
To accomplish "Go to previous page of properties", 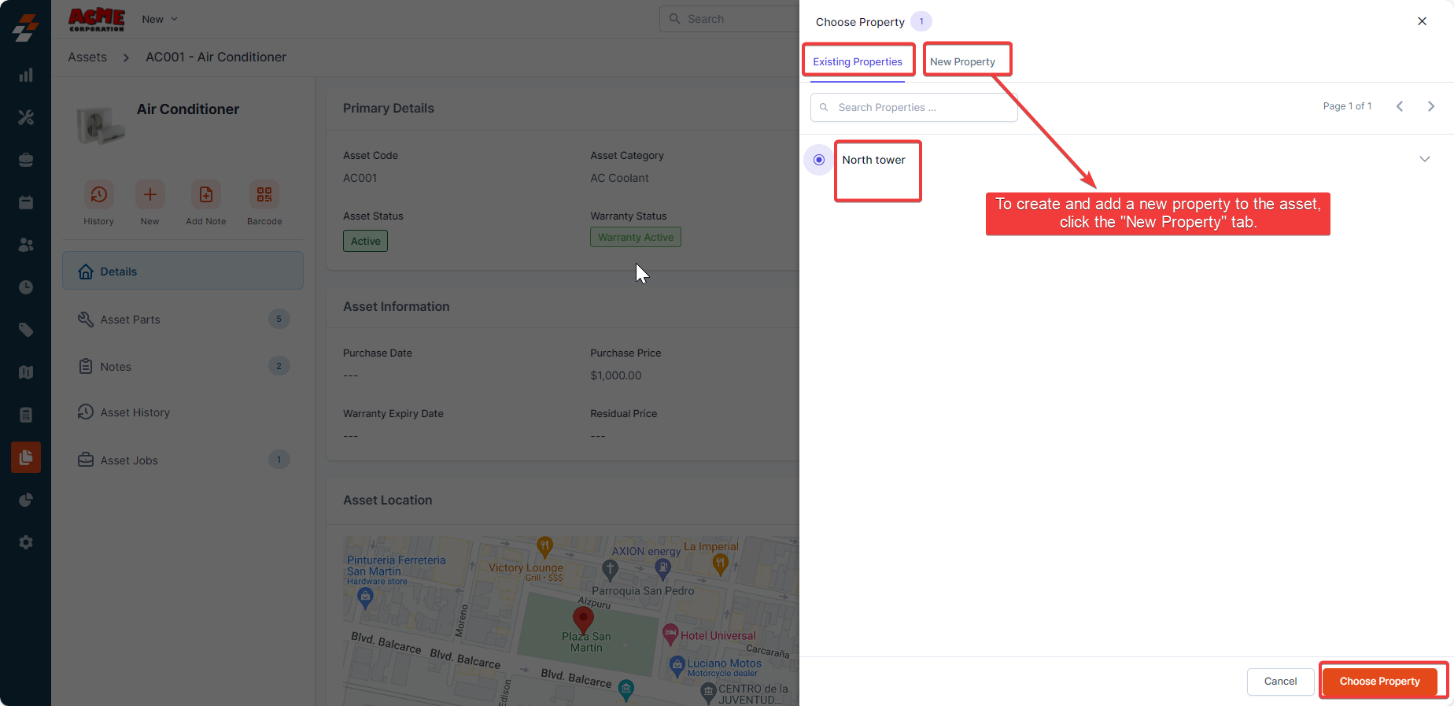I will tap(1400, 106).
